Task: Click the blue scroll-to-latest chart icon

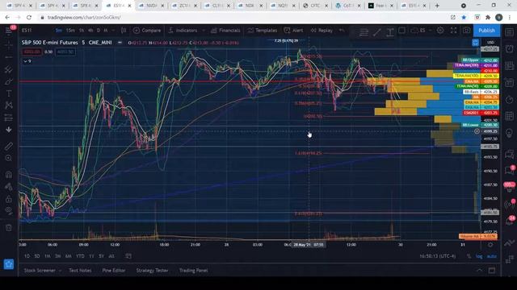Action: (x=475, y=43)
